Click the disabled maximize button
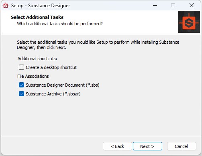Viewport: 202px width, 156px height. point(173,6)
